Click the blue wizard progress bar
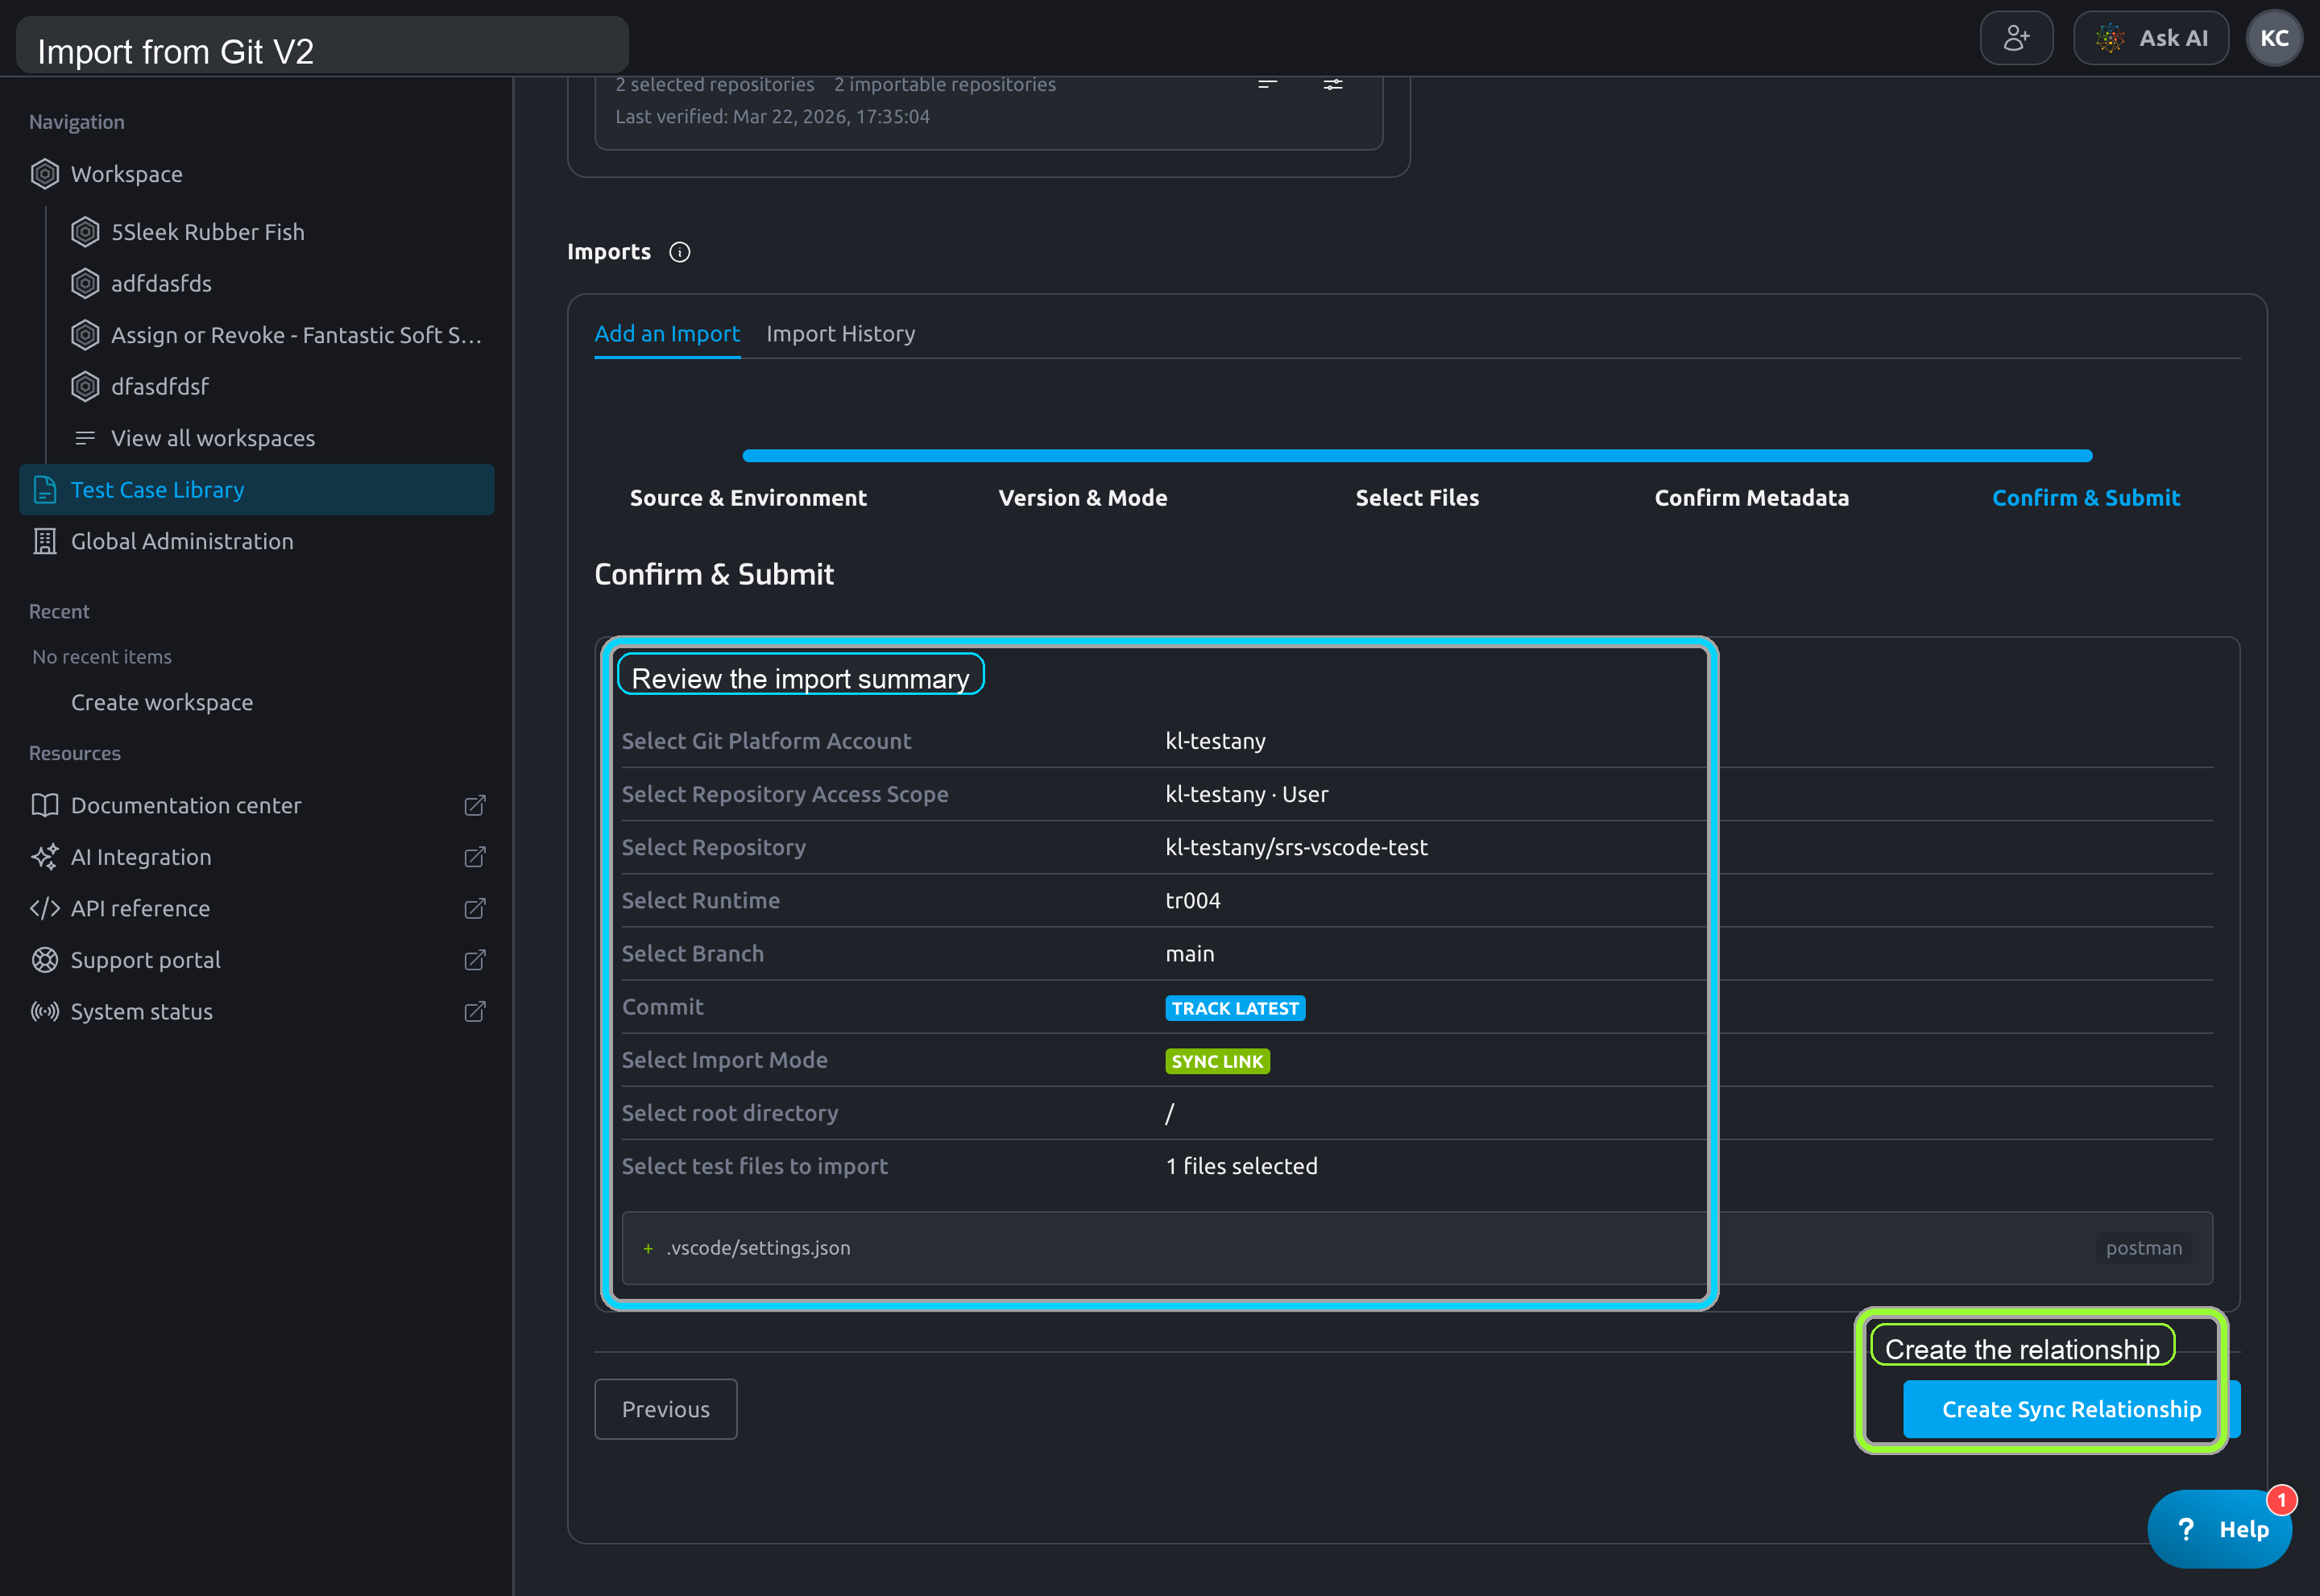 pyautogui.click(x=1417, y=456)
